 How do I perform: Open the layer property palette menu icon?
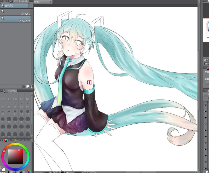click(x=205, y=68)
